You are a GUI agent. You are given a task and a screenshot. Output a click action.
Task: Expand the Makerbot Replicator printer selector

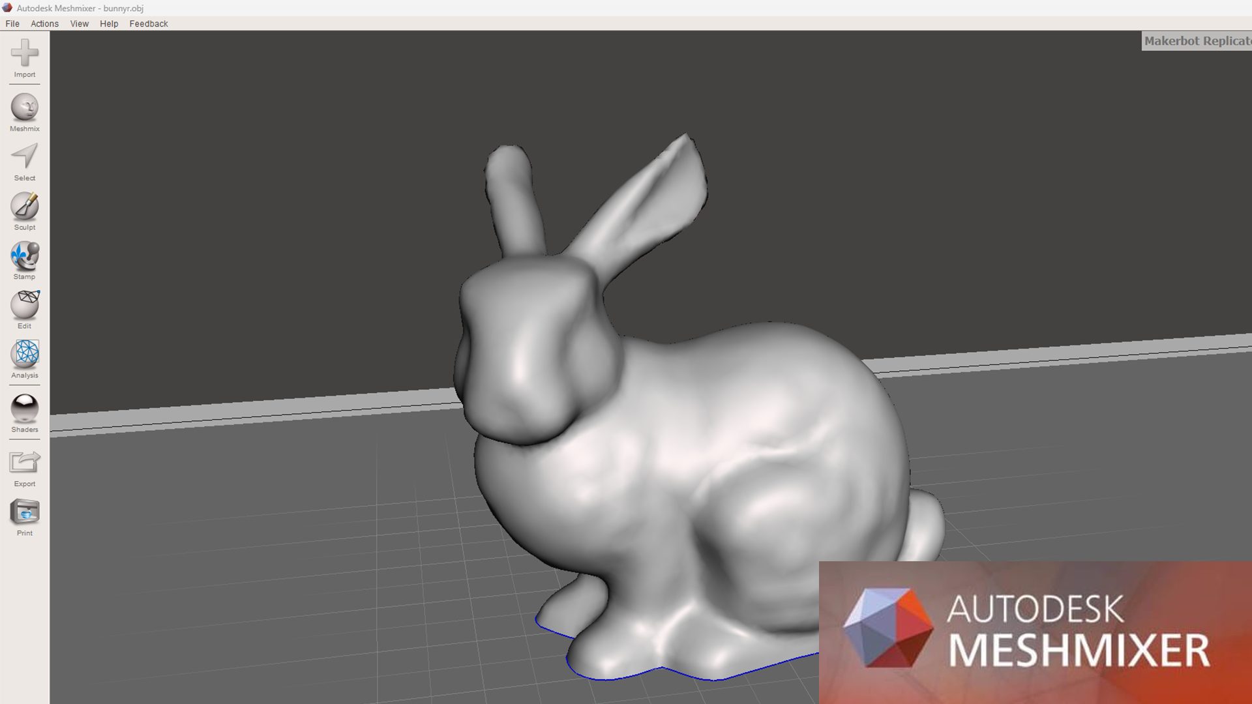click(1197, 41)
